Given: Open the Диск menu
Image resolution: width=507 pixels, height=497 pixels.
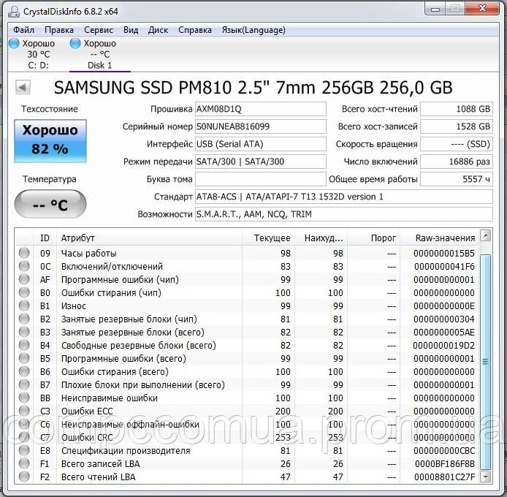Looking at the screenshot, I should (x=158, y=30).
